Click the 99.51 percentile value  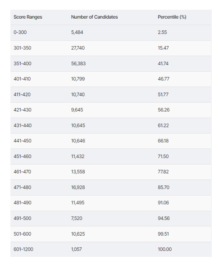[163, 234]
